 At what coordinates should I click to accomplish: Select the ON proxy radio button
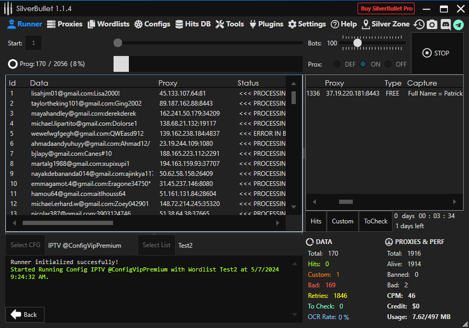pyautogui.click(x=363, y=64)
